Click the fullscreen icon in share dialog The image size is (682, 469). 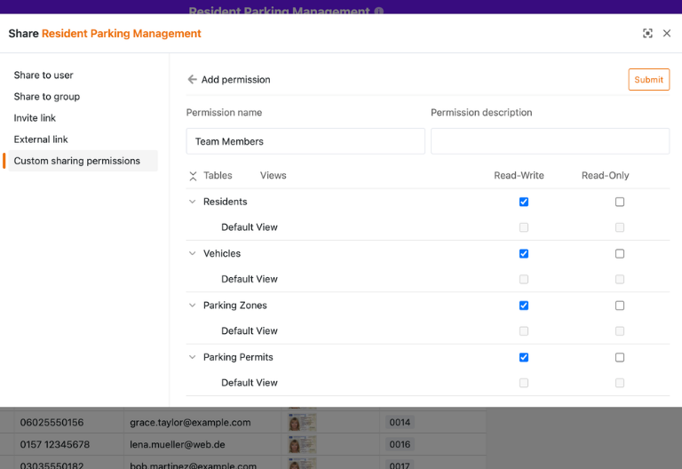[647, 33]
